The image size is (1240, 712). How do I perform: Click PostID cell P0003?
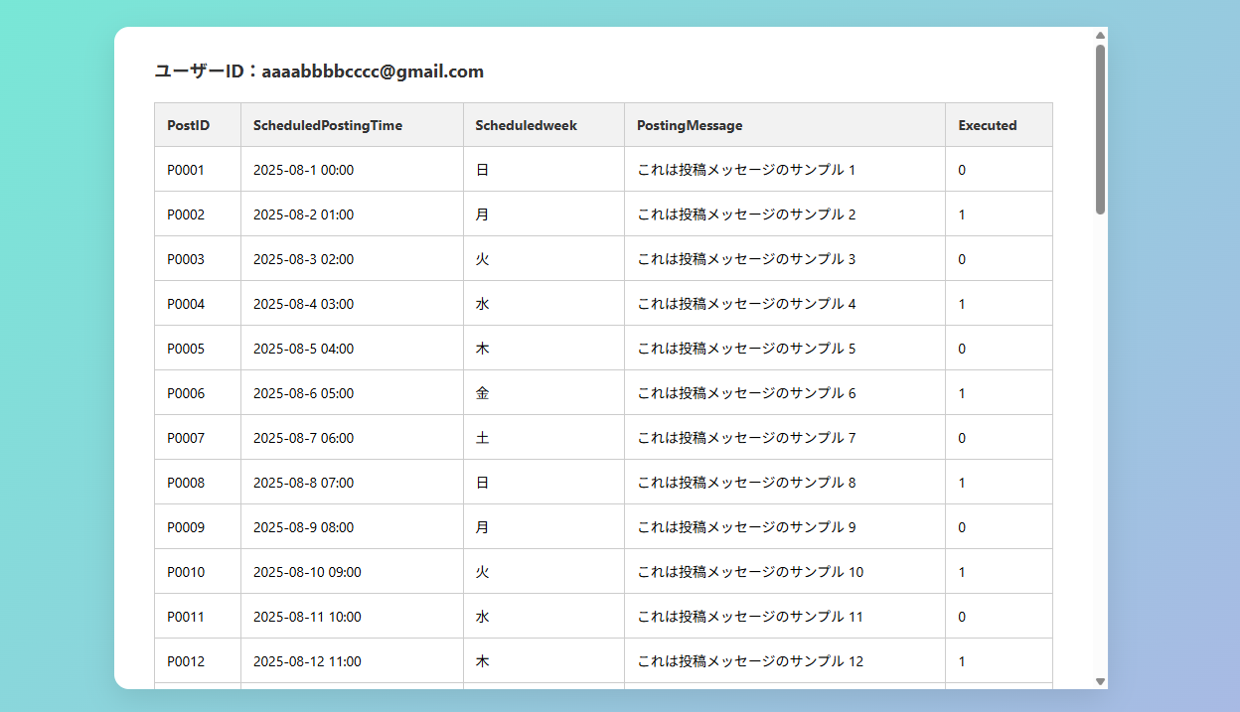tap(198, 259)
